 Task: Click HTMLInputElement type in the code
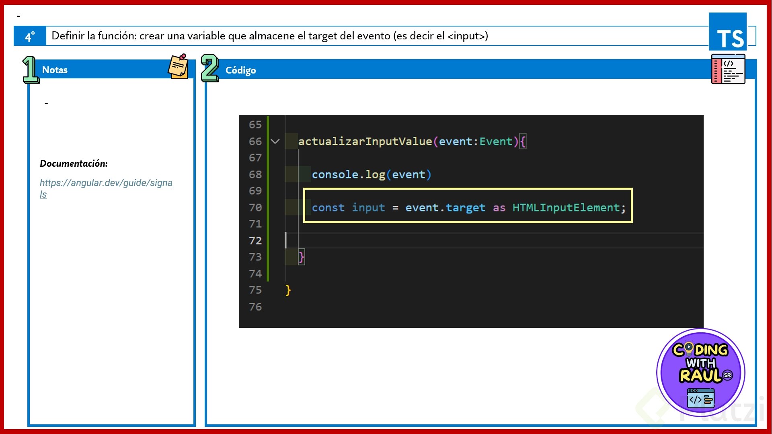click(566, 208)
